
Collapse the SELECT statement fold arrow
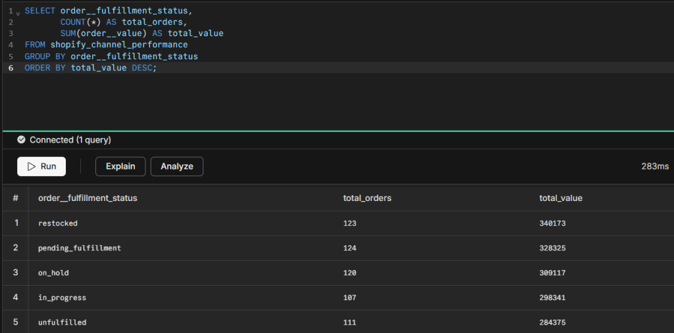pyautogui.click(x=18, y=14)
